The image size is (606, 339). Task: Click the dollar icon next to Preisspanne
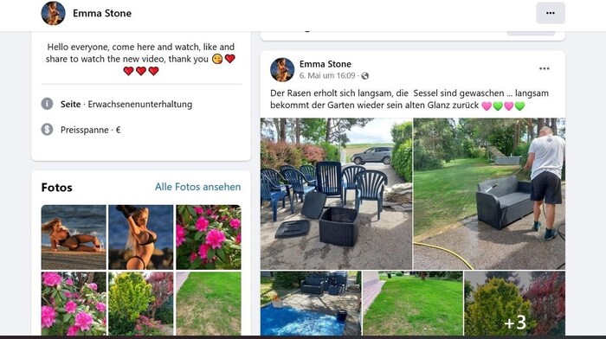(x=47, y=130)
